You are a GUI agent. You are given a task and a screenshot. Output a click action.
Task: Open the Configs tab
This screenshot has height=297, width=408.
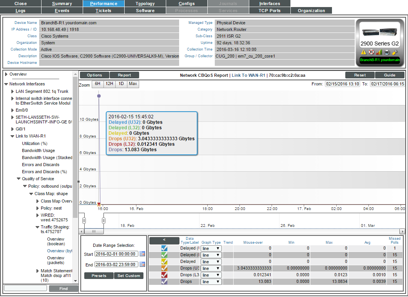pyautogui.click(x=187, y=4)
